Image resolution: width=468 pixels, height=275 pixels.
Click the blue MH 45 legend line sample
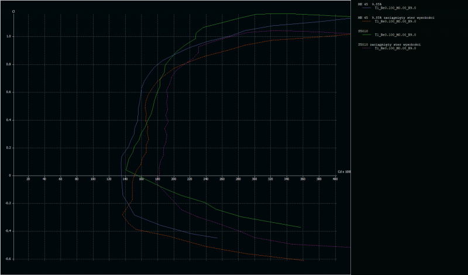click(x=367, y=9)
